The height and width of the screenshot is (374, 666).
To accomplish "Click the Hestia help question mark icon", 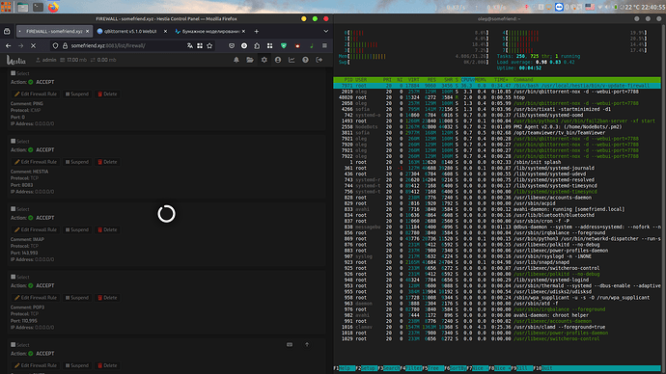I will click(x=305, y=60).
